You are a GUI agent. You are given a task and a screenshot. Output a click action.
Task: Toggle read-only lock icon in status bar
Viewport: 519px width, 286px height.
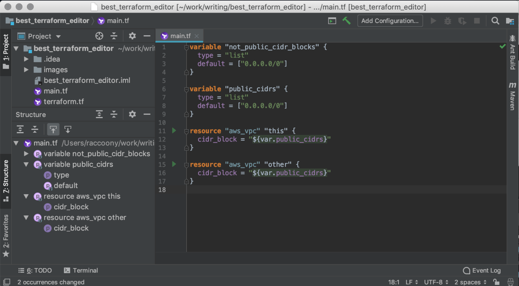pos(496,282)
